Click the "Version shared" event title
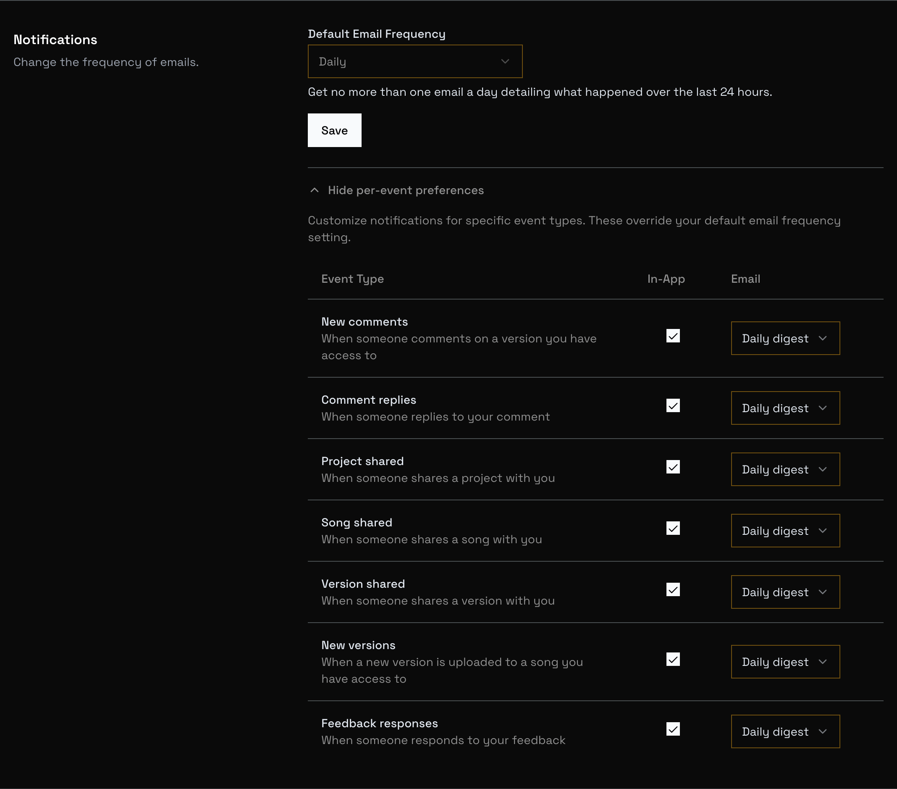The image size is (897, 789). [363, 584]
